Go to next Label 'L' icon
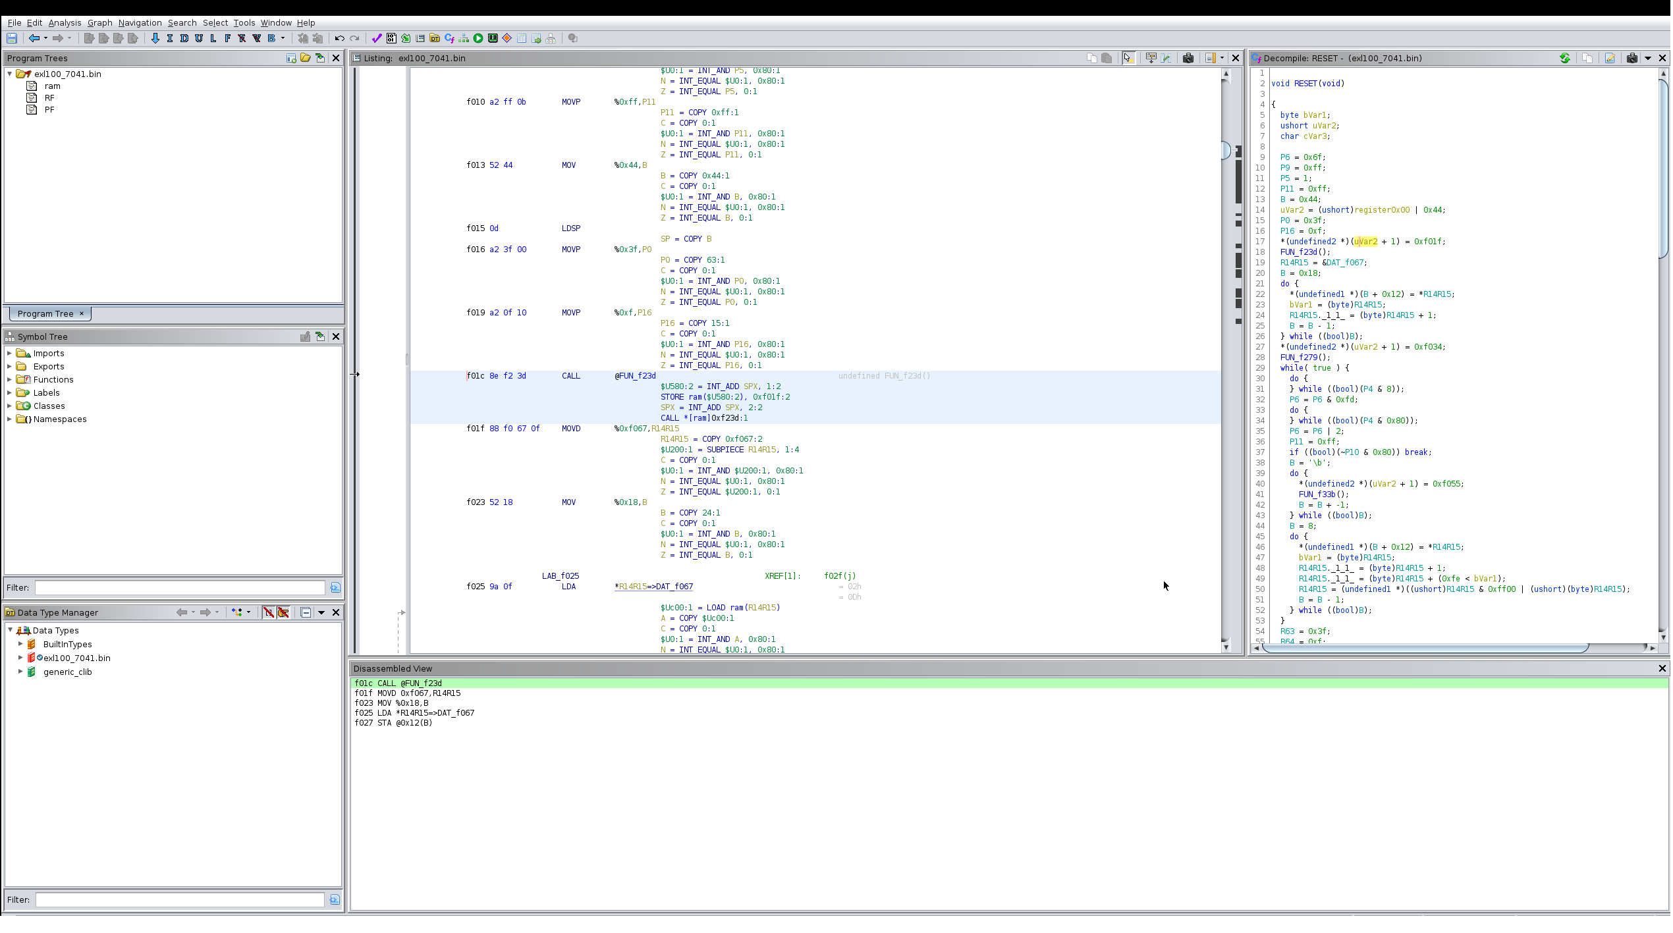The image size is (1673, 933). click(213, 38)
